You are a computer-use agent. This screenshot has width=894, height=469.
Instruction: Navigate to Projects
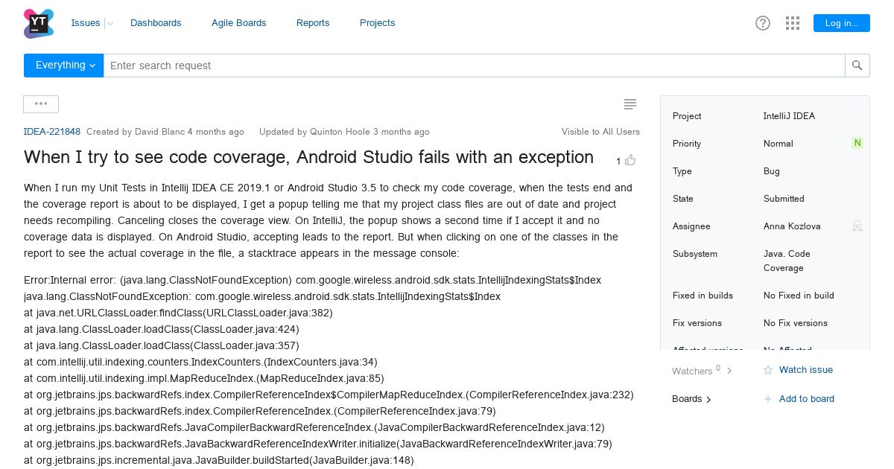378,23
